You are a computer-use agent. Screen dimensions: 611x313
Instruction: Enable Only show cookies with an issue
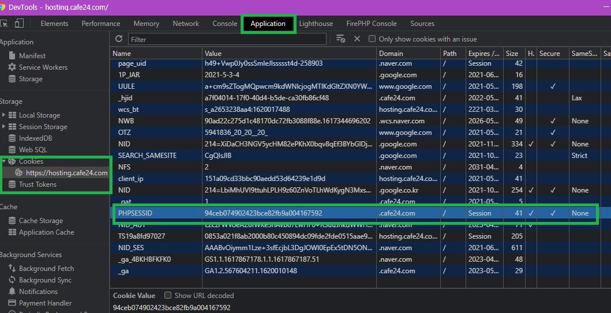point(372,39)
